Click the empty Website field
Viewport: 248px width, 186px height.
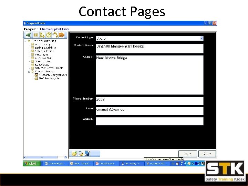(149, 121)
